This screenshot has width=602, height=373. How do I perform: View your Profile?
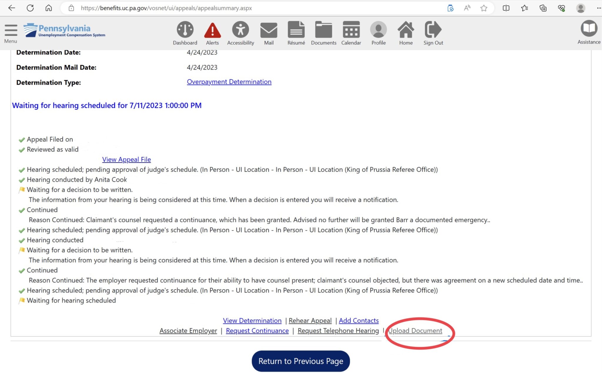[x=379, y=32]
